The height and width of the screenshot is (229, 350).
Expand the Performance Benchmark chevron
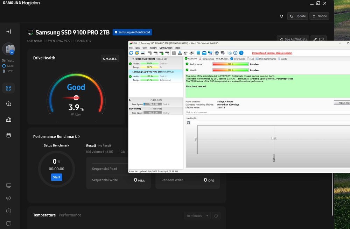[x=79, y=136]
